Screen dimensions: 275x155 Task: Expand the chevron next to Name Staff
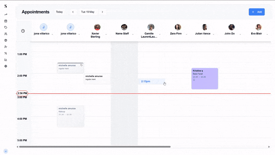pyautogui.click(x=133, y=34)
